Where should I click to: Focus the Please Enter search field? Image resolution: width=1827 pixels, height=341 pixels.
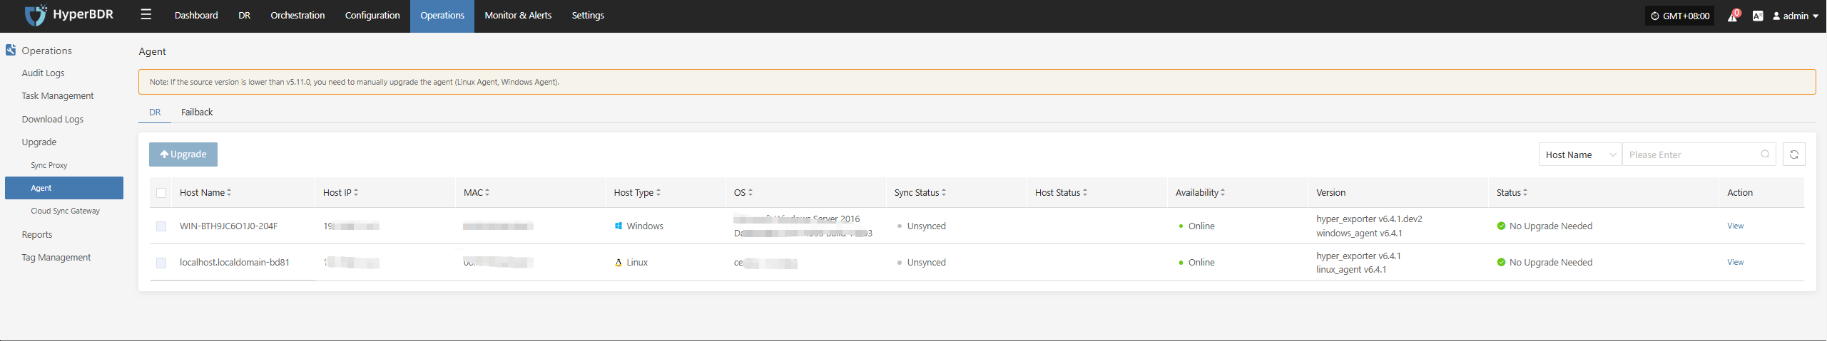tap(1691, 154)
